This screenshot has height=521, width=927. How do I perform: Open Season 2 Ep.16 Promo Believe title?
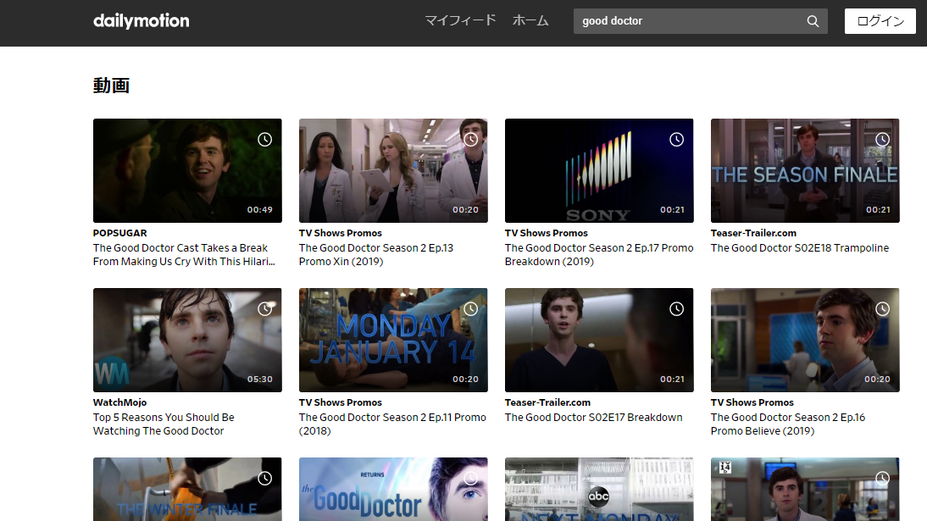point(788,424)
